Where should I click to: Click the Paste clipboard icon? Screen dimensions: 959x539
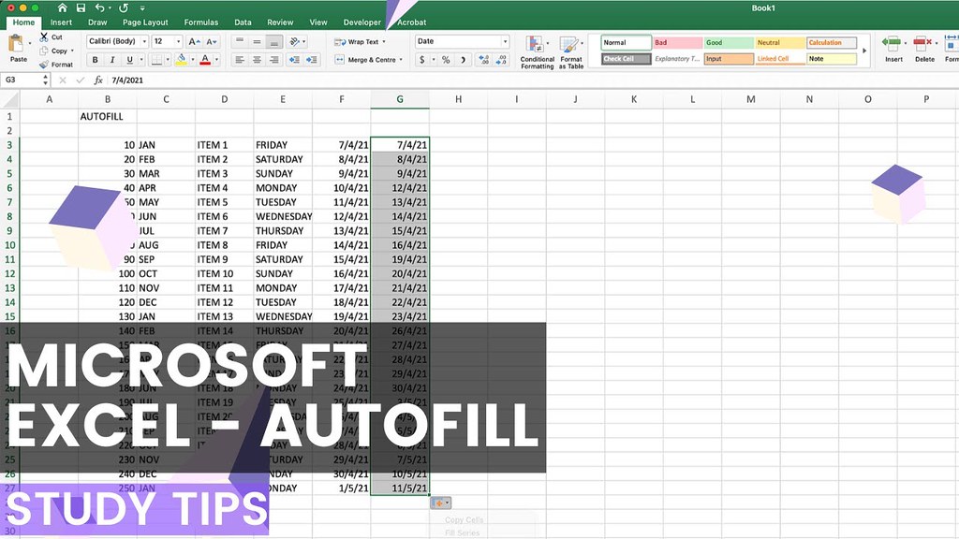pos(17,43)
